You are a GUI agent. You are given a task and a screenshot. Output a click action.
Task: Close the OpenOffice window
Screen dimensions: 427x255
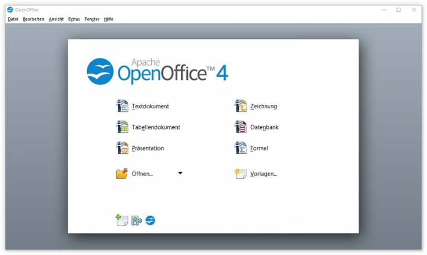414,10
